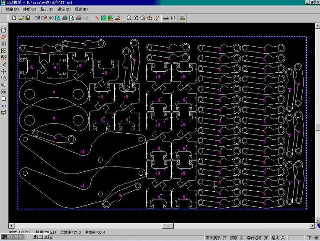Open the 档案 menu
Screen dimensions: 320x241
(12, 9)
